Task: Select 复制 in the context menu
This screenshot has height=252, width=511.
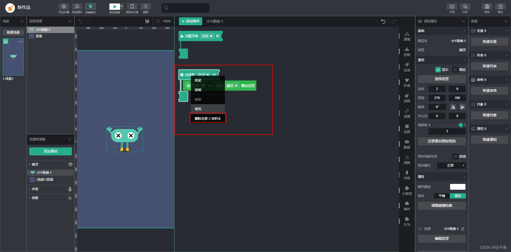Action: 198,90
